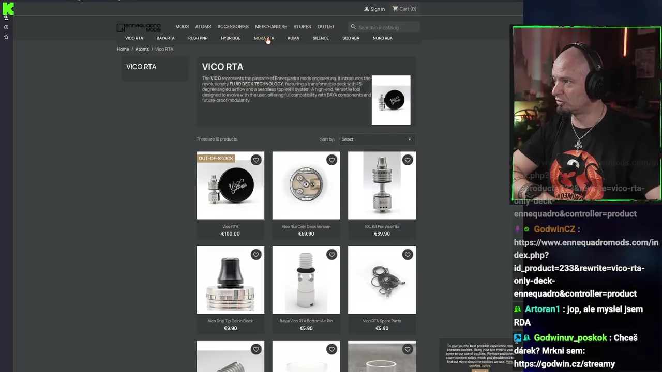Select VICO RTA submenu item
This screenshot has height=372, width=662.
point(134,38)
